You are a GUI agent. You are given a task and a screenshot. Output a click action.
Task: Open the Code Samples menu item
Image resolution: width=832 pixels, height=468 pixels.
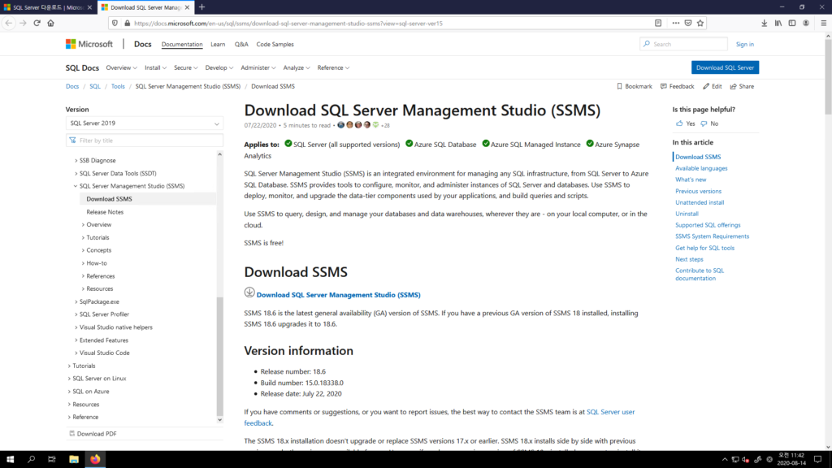(275, 44)
